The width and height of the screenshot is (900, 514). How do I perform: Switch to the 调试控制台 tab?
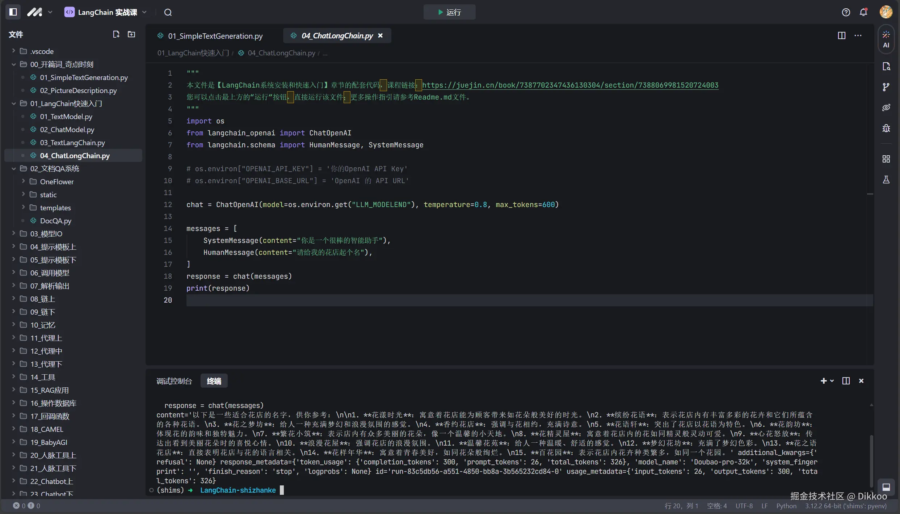[x=174, y=381]
